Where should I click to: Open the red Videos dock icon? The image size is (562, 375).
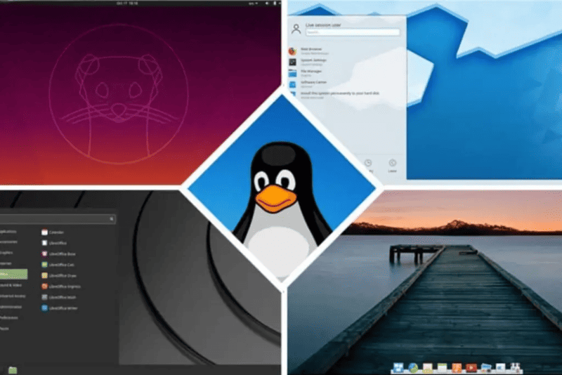[x=471, y=367]
